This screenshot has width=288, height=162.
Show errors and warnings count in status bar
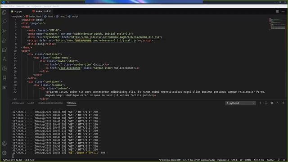click(x=29, y=160)
